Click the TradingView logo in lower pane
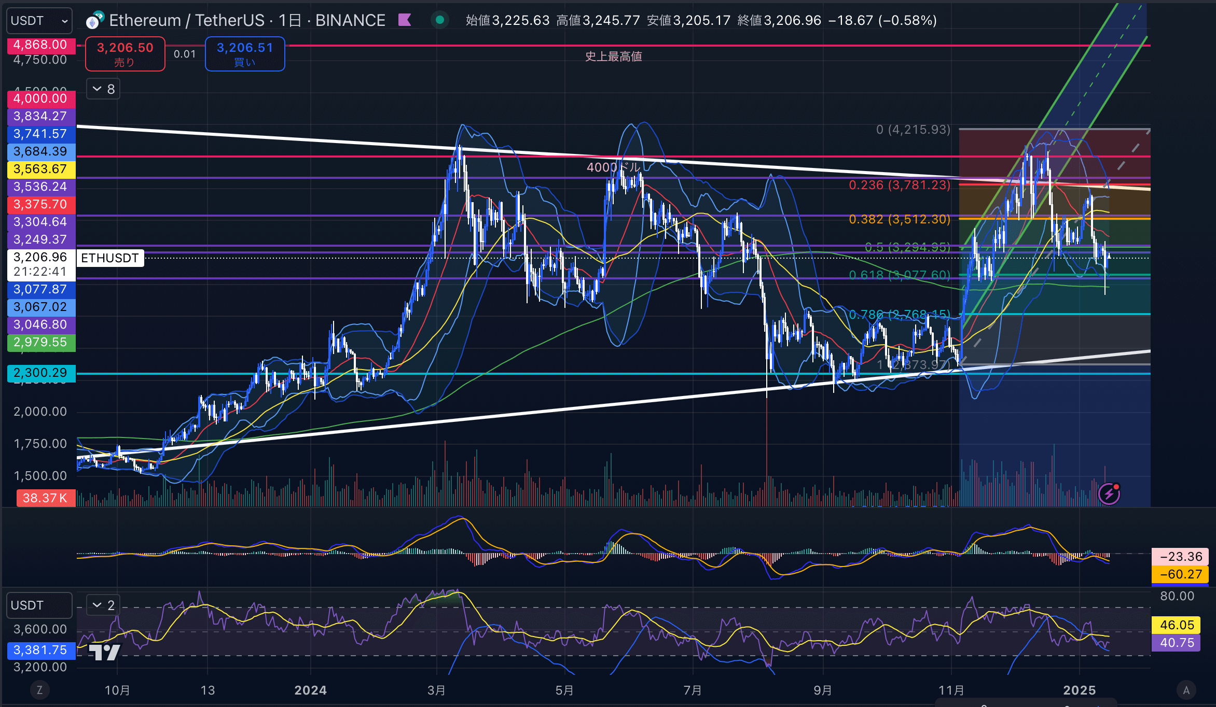 104,652
